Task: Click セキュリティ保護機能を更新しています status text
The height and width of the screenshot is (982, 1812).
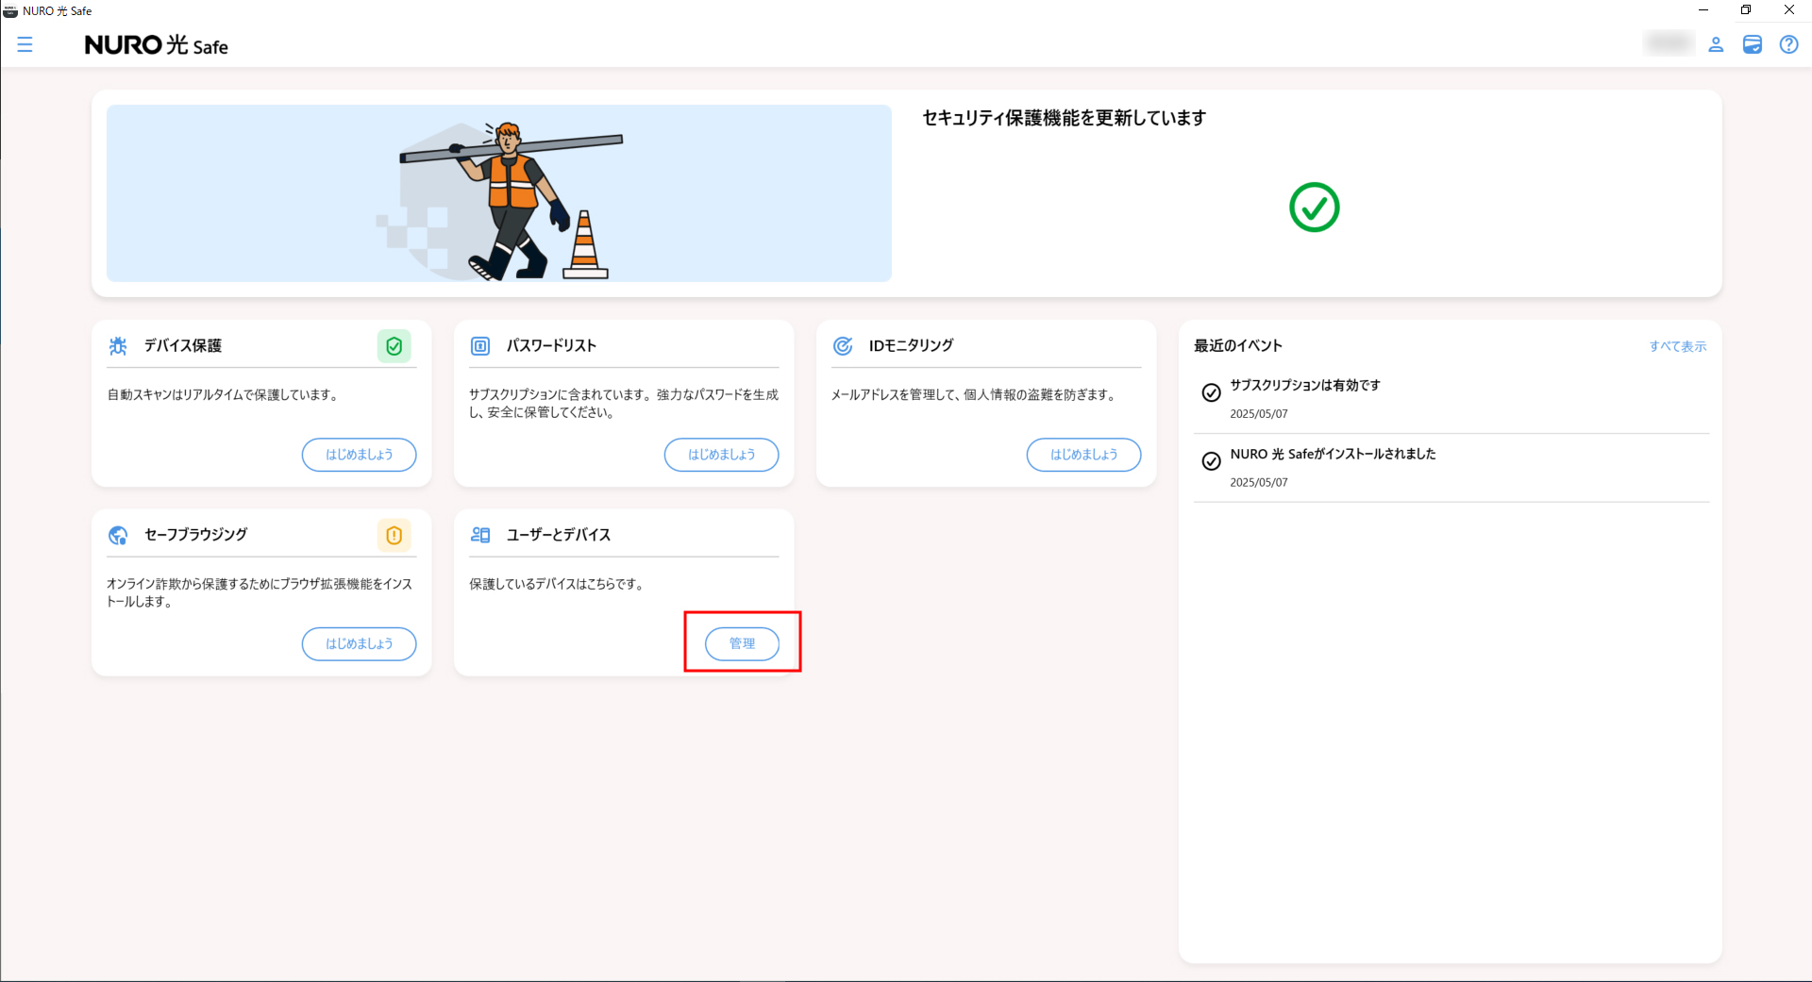Action: tap(1064, 118)
